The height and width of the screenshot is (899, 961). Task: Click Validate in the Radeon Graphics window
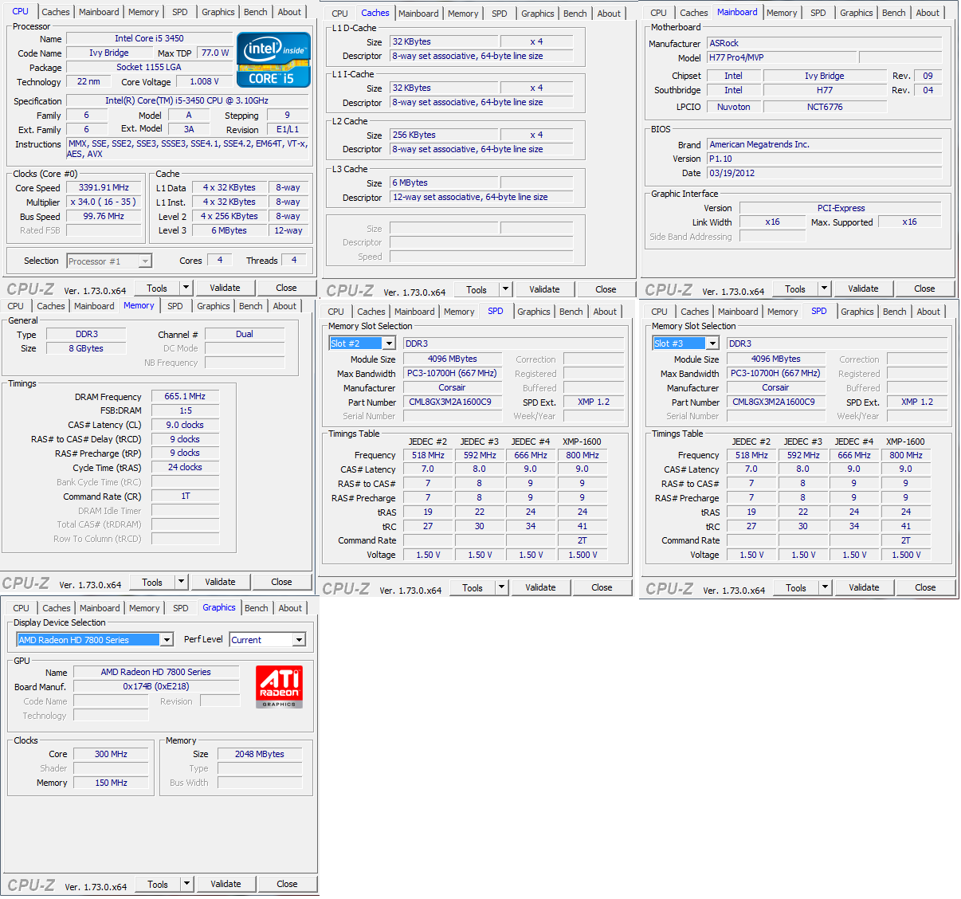pyautogui.click(x=226, y=884)
